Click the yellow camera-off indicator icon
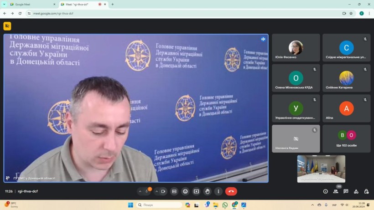 [7, 26]
